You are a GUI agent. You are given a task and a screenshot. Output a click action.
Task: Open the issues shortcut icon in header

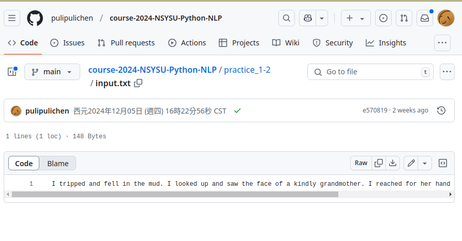point(383,18)
